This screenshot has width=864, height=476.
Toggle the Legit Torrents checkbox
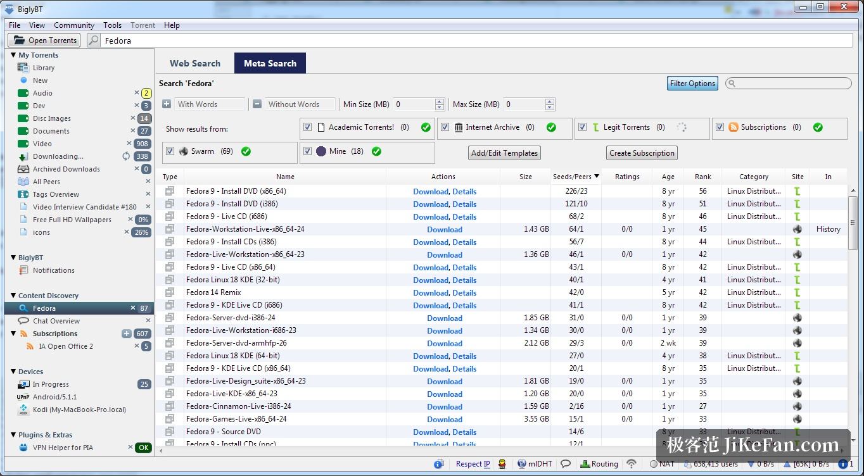tap(582, 127)
